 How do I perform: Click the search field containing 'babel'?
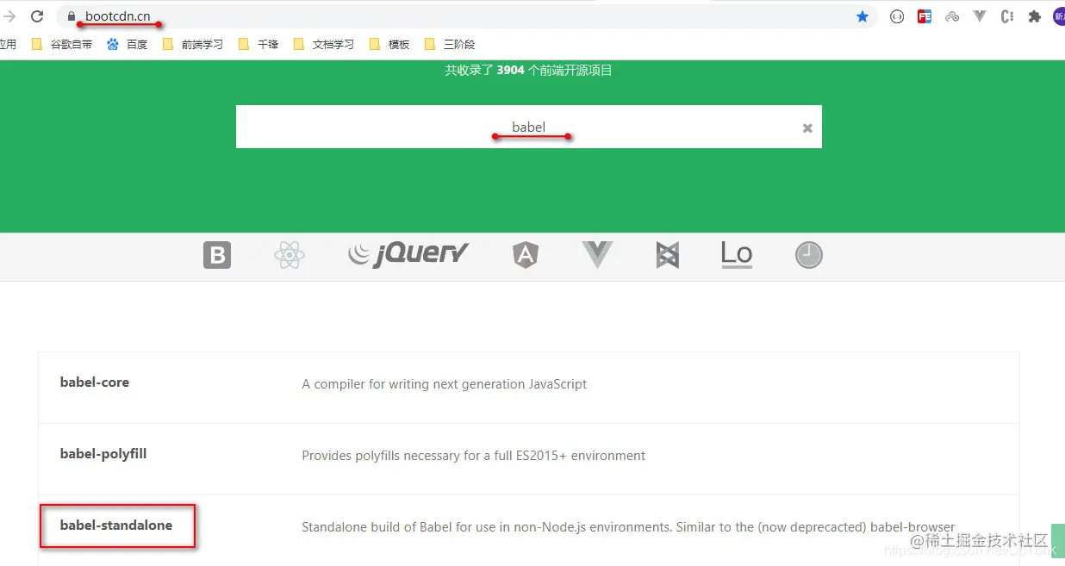point(529,127)
